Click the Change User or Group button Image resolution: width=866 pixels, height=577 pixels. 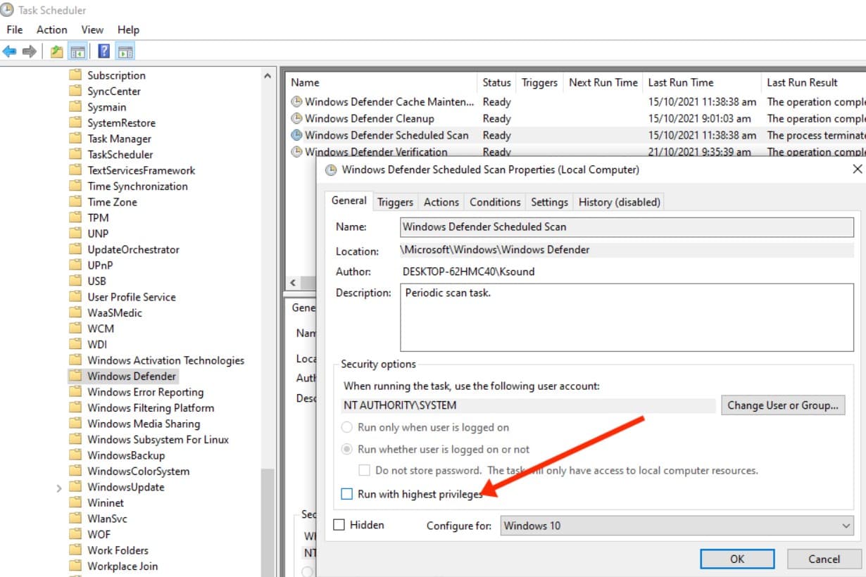pyautogui.click(x=783, y=405)
